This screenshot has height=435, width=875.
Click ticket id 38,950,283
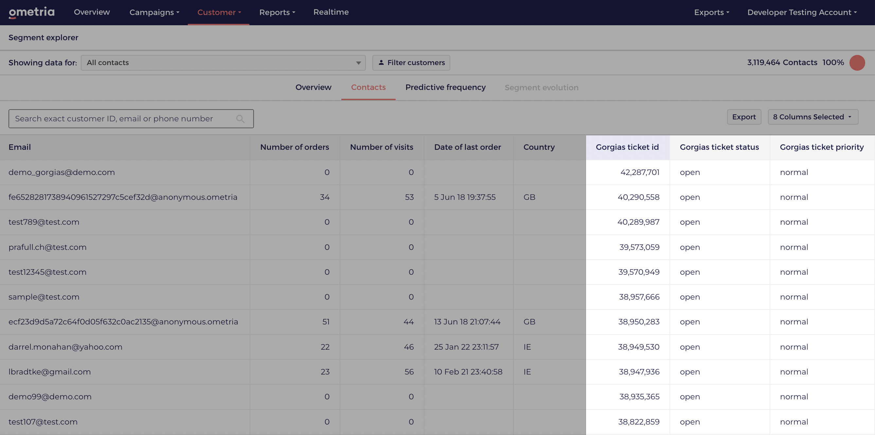click(639, 322)
